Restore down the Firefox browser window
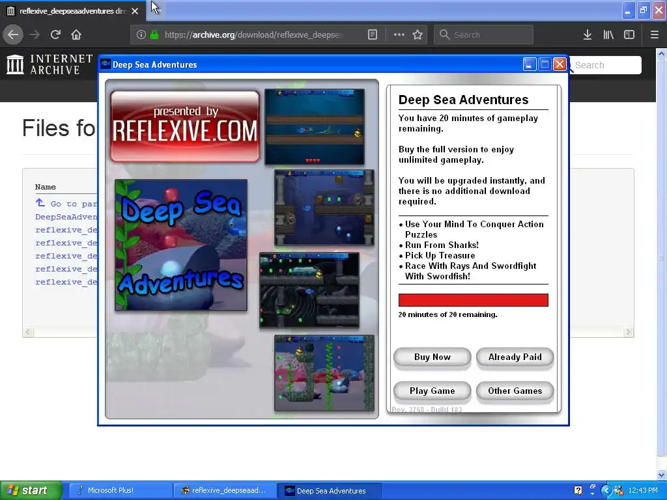This screenshot has height=500, width=667. pos(644,10)
